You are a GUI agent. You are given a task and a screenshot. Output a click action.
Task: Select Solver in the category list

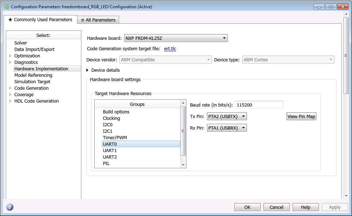(x=21, y=43)
